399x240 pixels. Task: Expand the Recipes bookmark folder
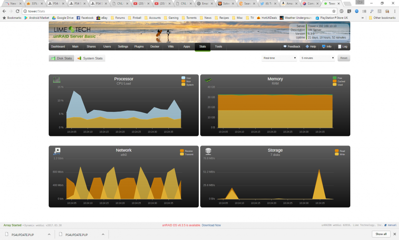coord(221,18)
